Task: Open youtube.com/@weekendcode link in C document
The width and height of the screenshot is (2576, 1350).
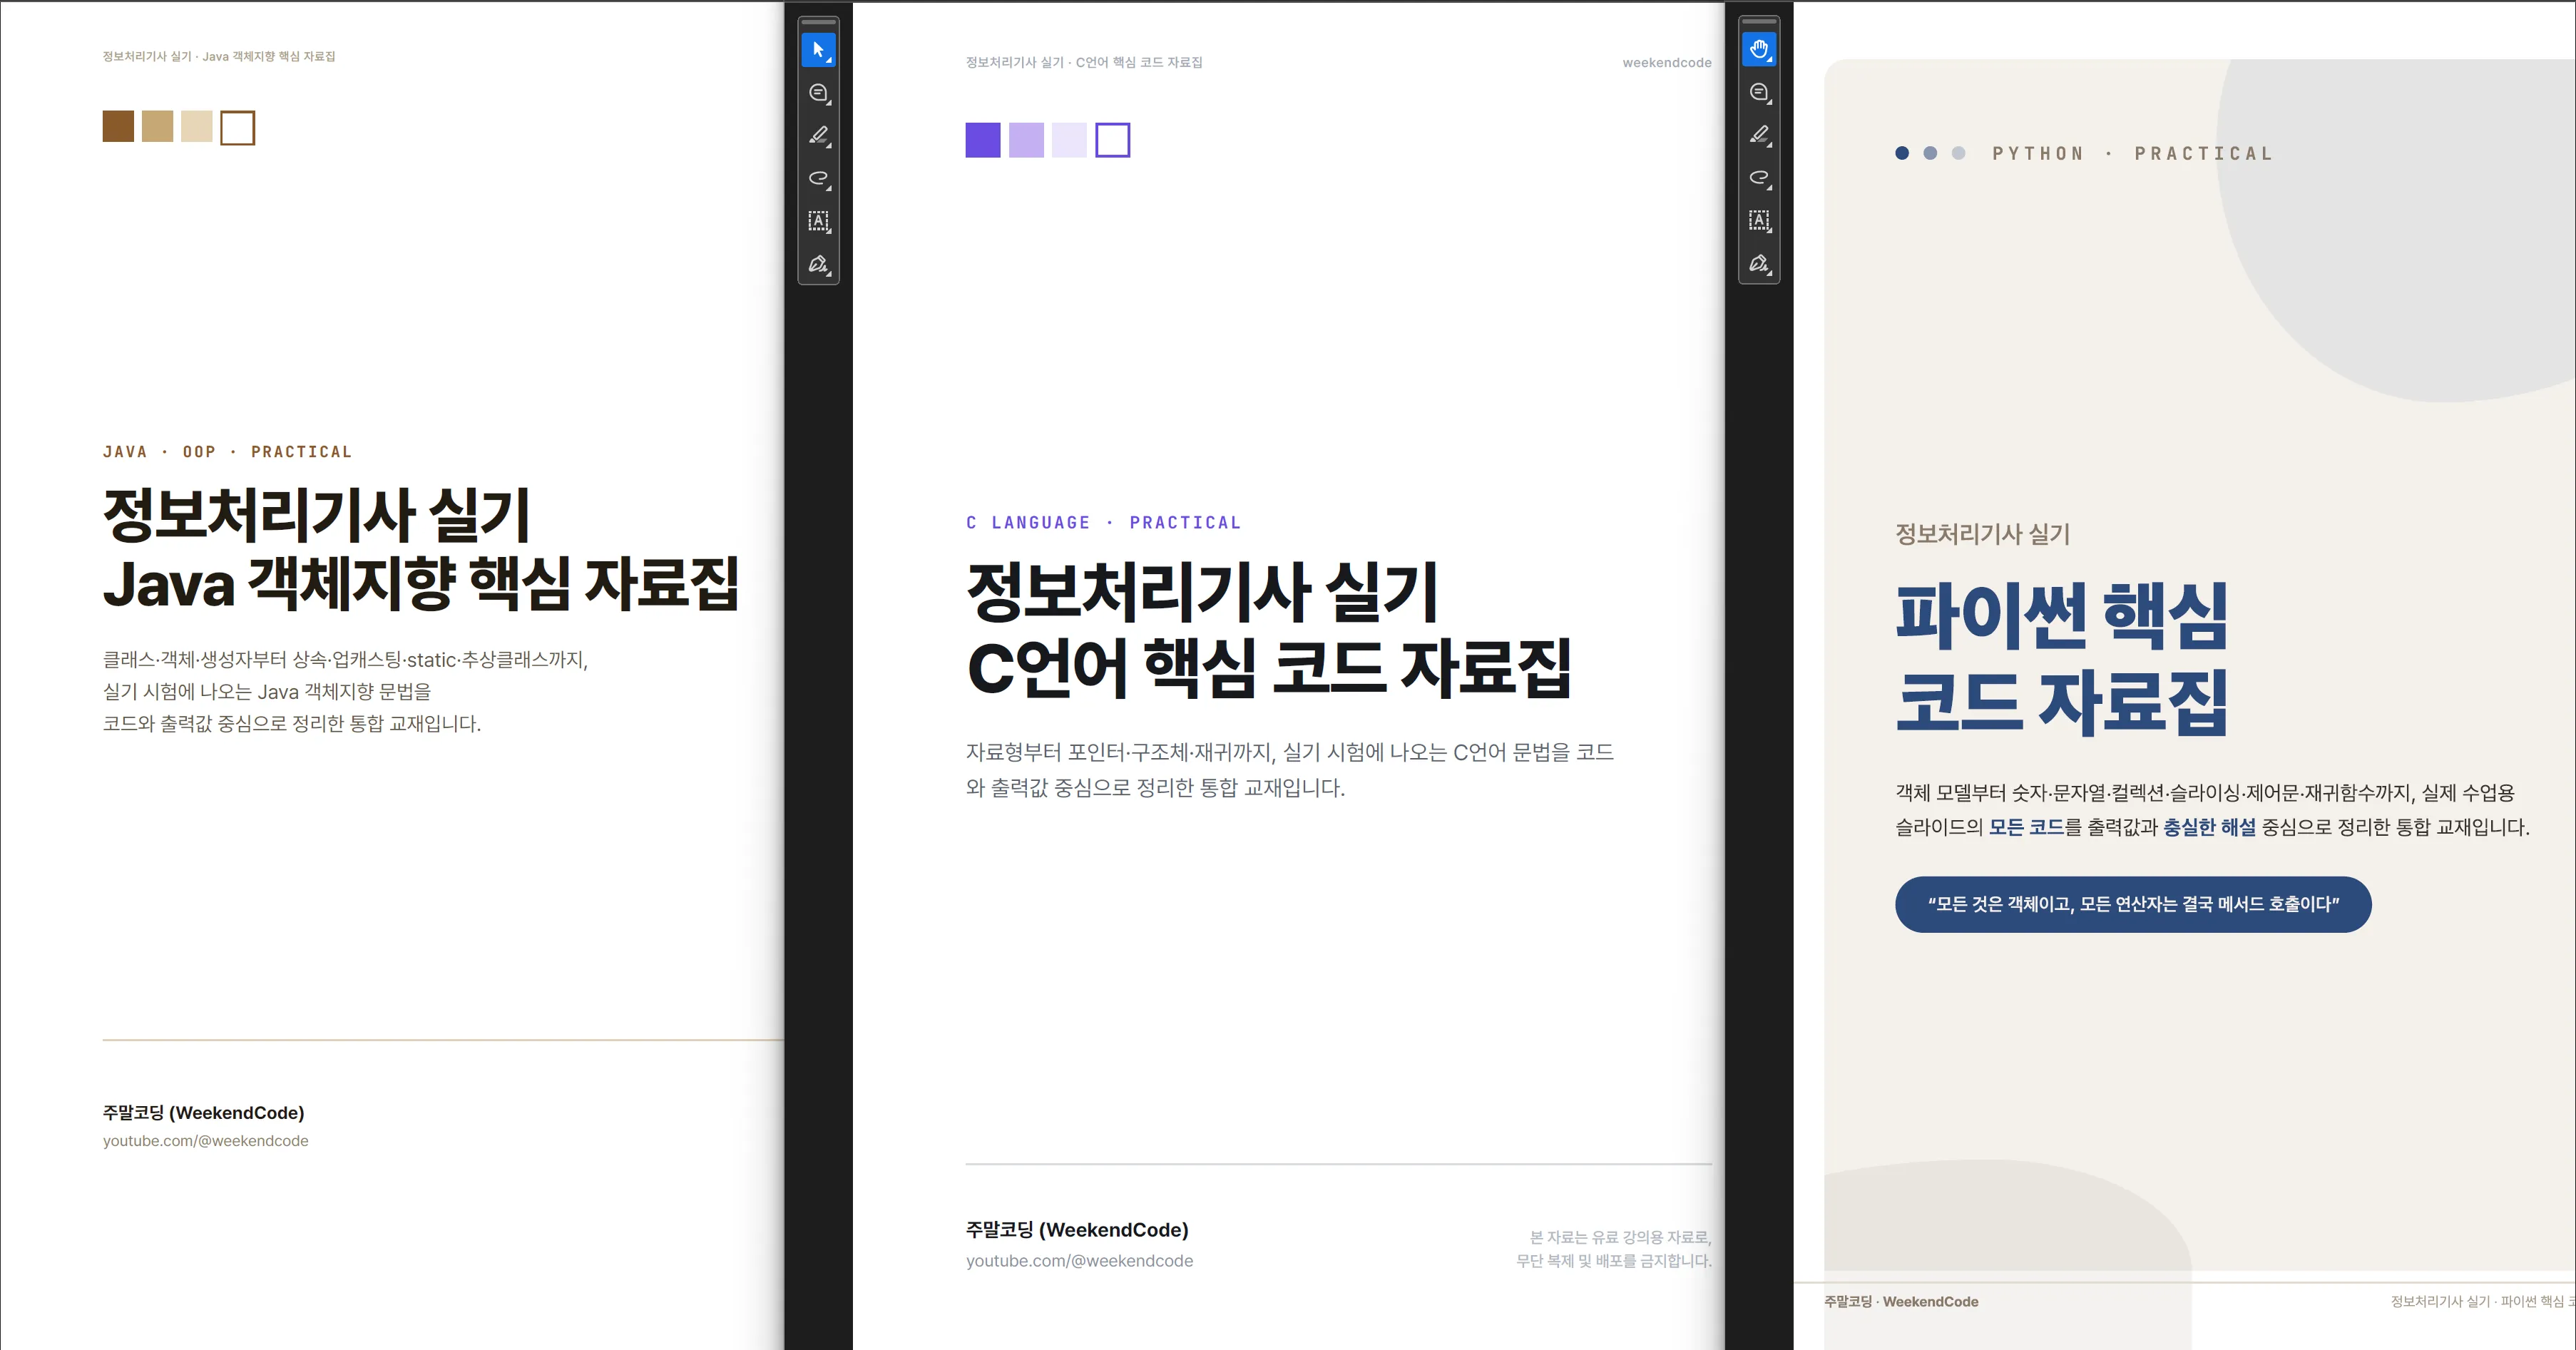Action: coord(1079,1262)
